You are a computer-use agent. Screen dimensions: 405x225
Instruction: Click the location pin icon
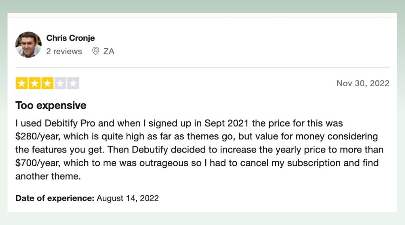tap(96, 51)
